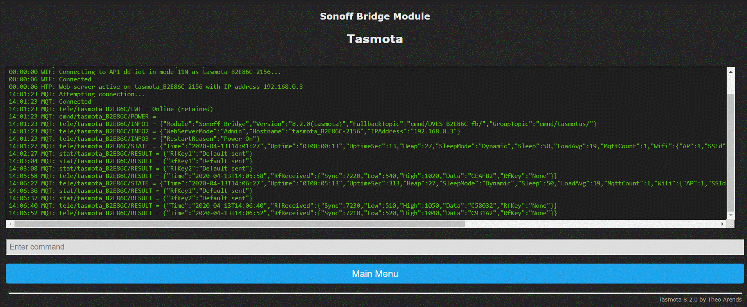Click the console resize handle corner

click(x=731, y=224)
